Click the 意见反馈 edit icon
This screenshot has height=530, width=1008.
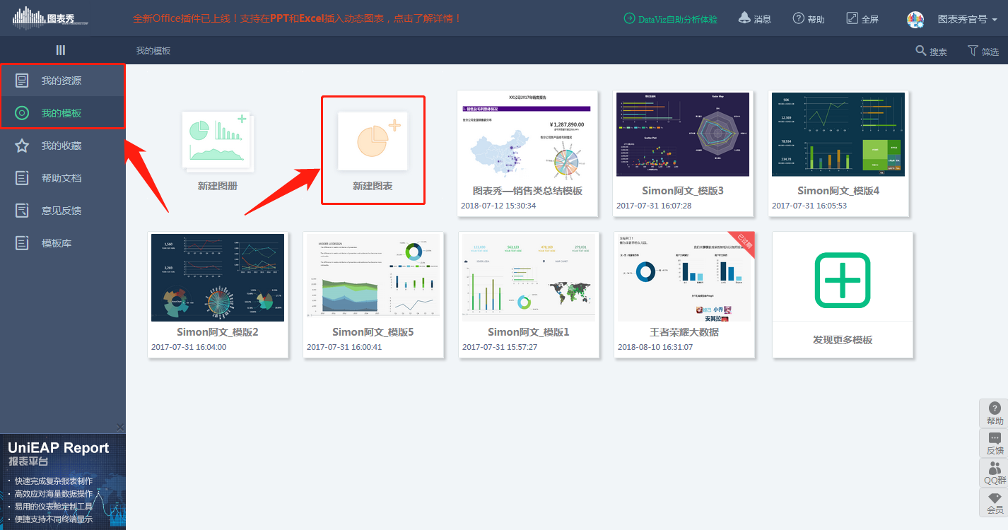[22, 211]
